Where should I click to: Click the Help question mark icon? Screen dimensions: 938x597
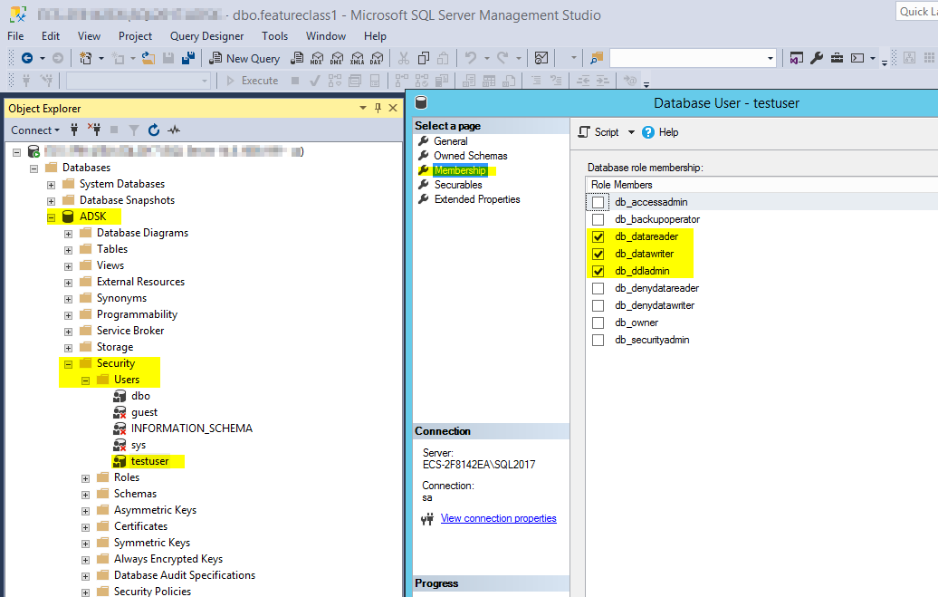pyautogui.click(x=648, y=132)
